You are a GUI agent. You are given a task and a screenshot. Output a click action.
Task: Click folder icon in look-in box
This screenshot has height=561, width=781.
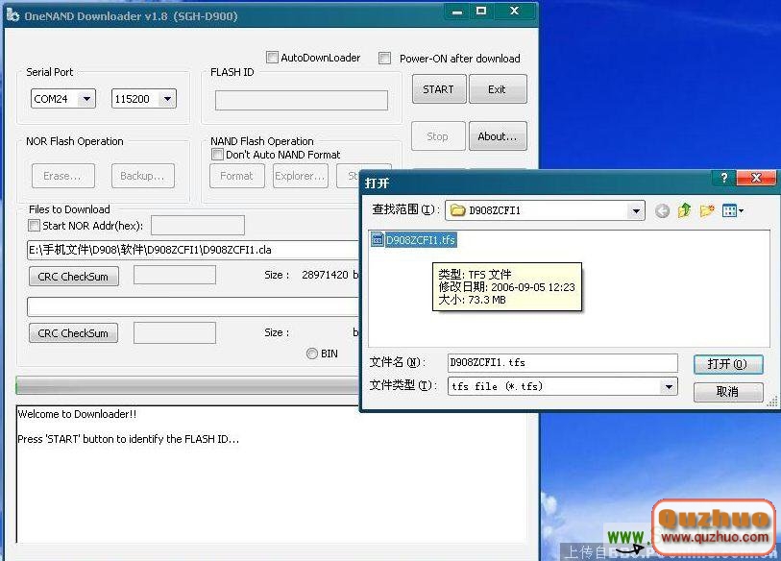point(457,210)
